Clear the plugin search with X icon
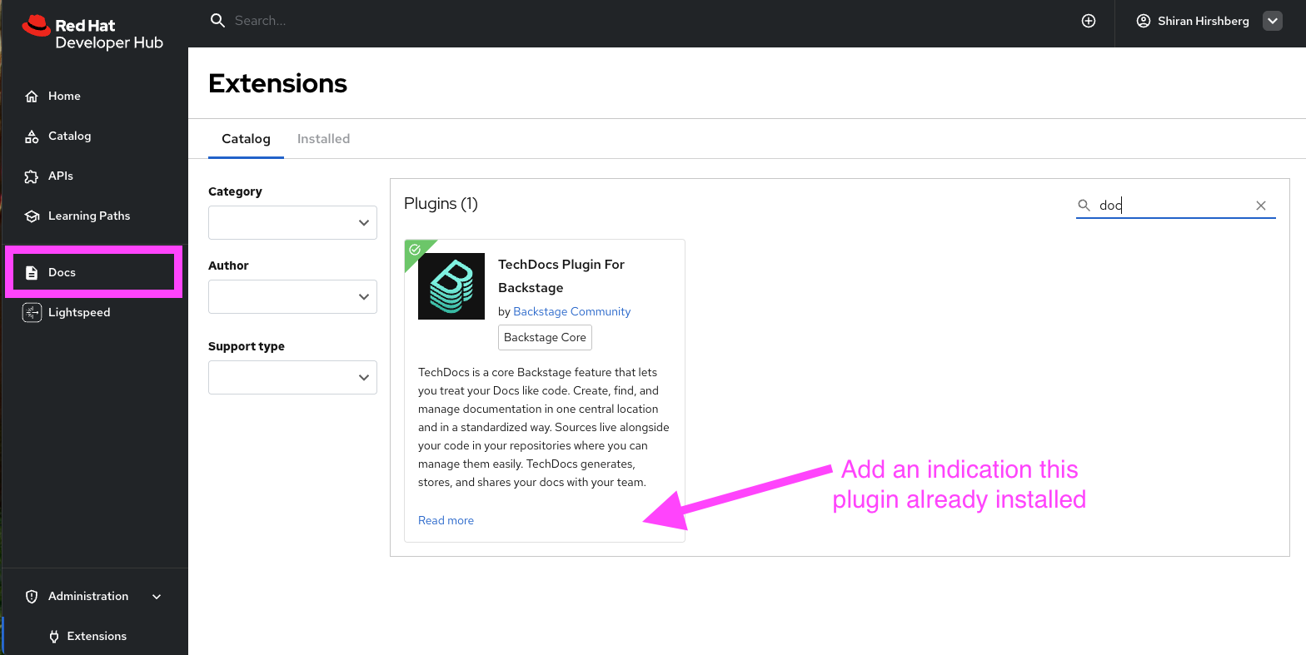 click(1260, 206)
